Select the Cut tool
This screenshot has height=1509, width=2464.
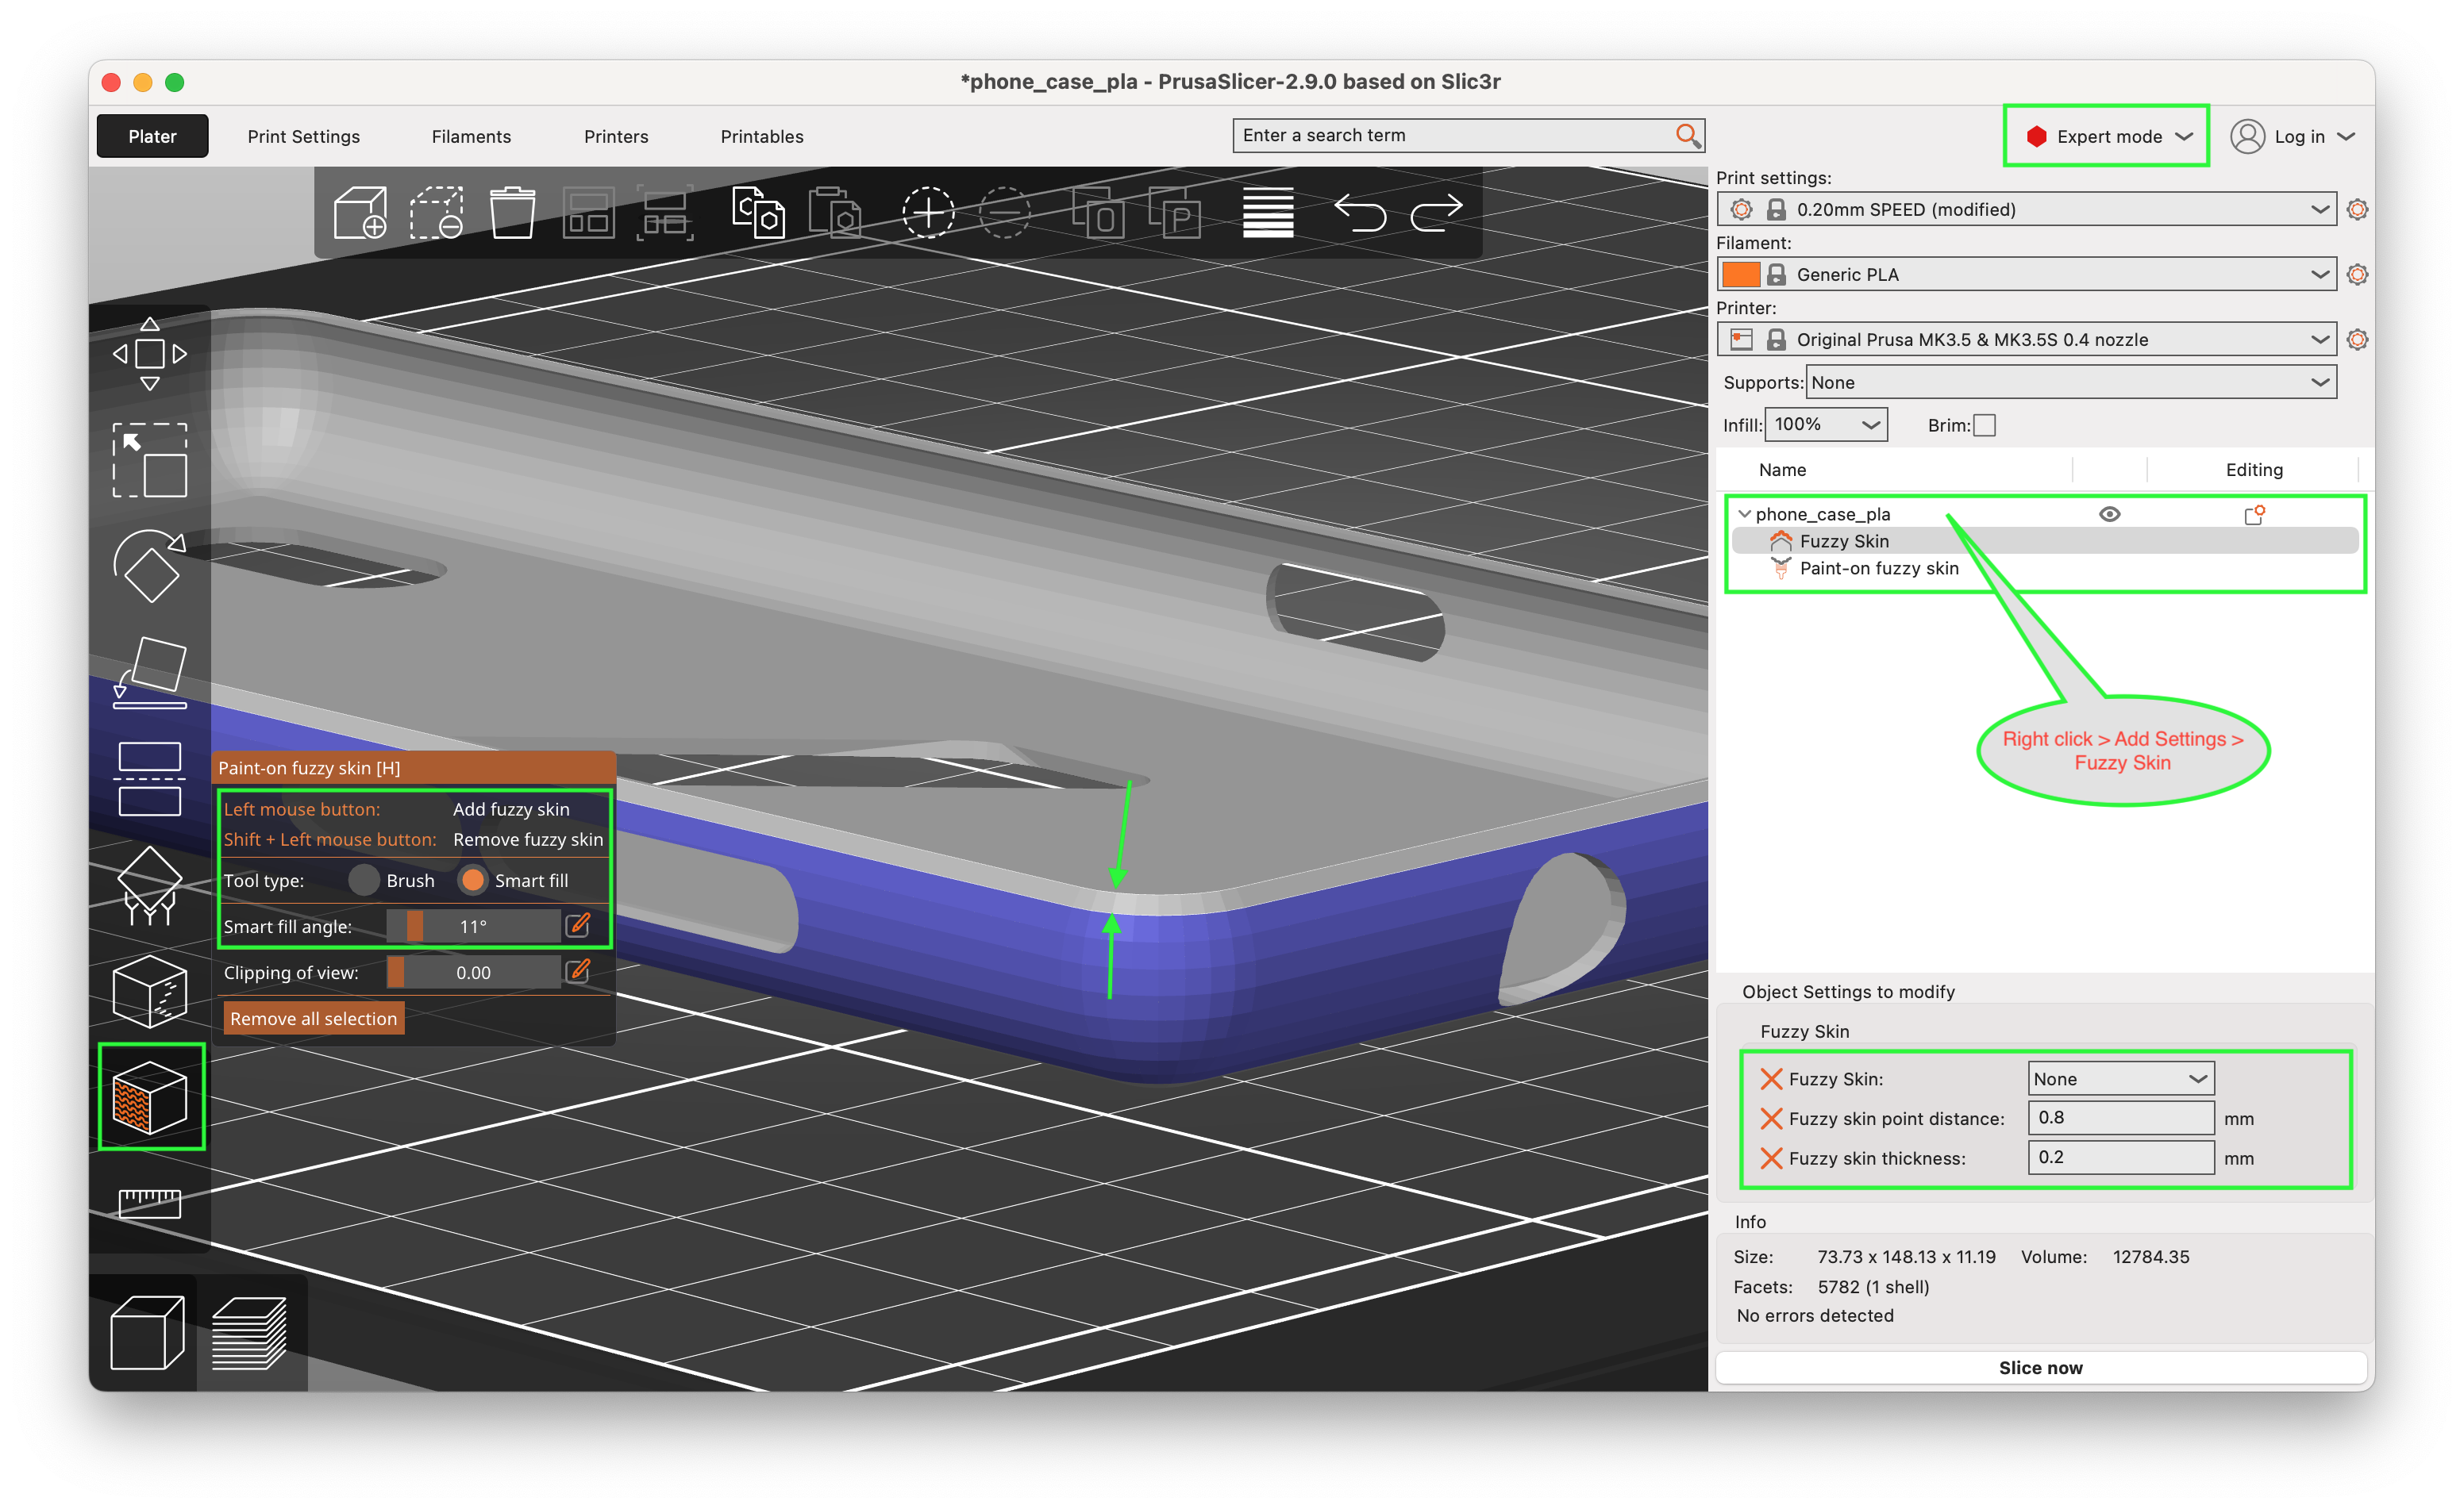(x=150, y=778)
